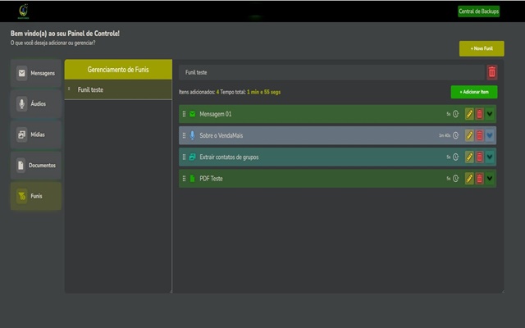Delete the Funil teste funnel
Image resolution: width=525 pixels, height=328 pixels.
tap(492, 72)
